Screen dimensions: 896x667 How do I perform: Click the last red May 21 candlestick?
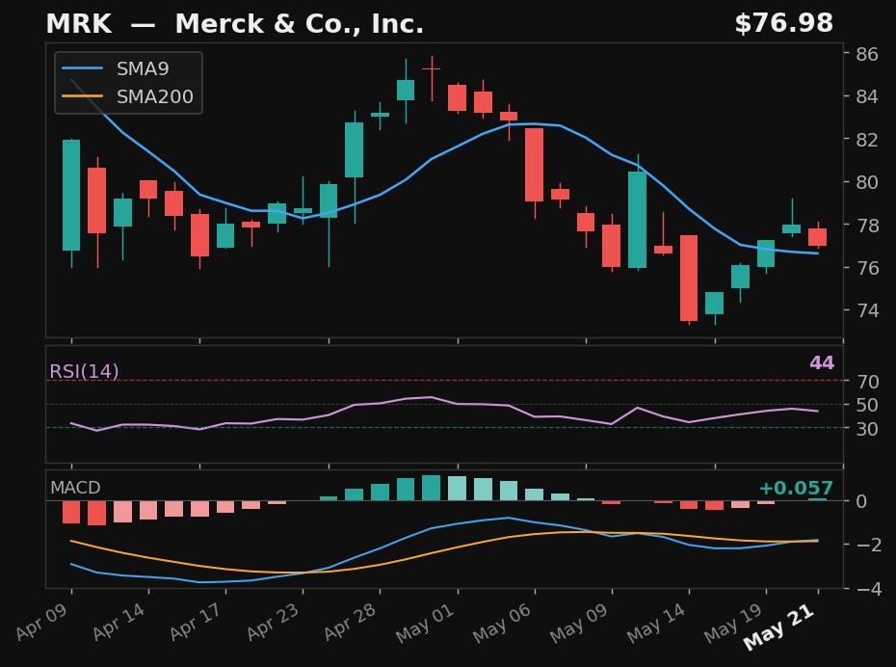(818, 236)
